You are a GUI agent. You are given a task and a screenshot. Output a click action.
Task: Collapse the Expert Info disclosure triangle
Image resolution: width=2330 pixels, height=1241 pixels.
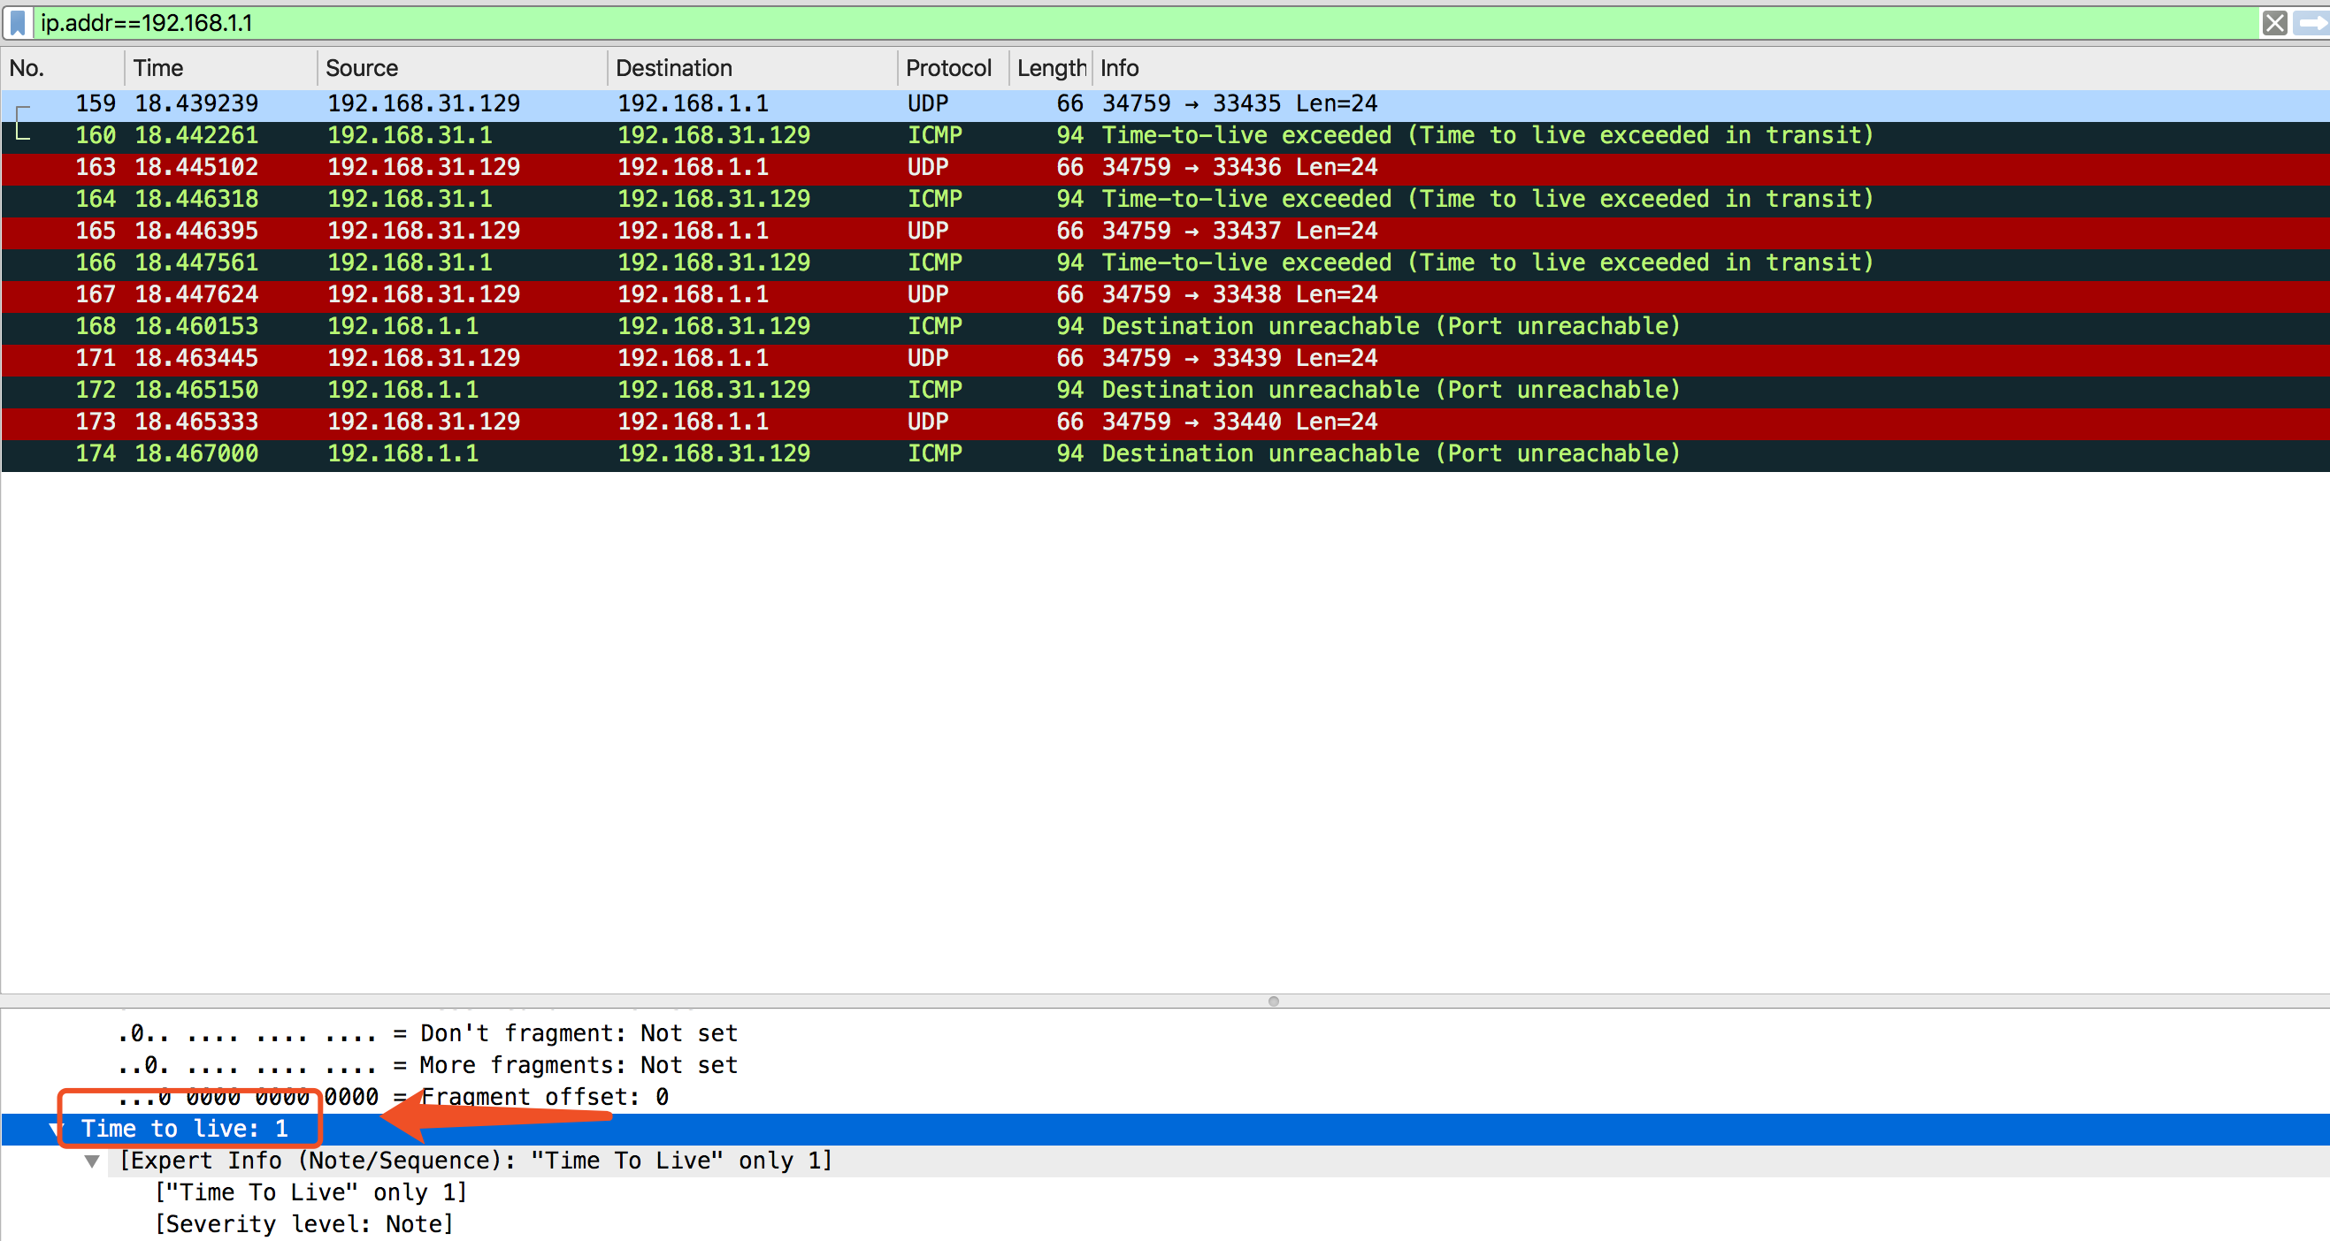pyautogui.click(x=91, y=1161)
